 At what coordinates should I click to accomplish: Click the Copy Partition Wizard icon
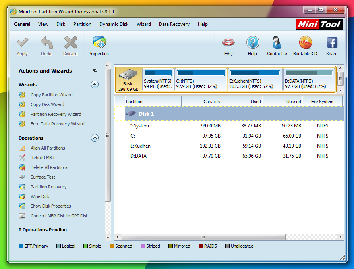tap(22, 95)
